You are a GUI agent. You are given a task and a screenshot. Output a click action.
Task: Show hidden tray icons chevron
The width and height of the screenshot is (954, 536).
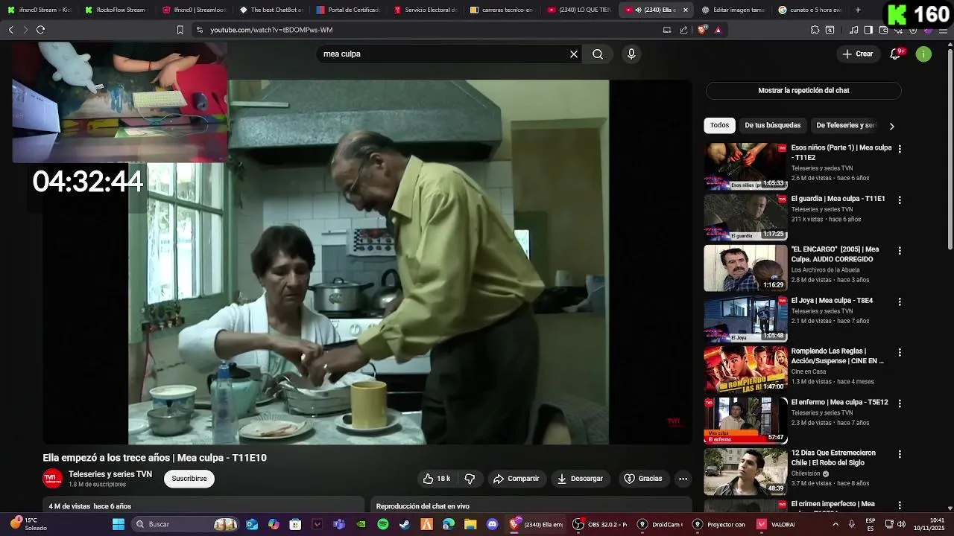[x=835, y=524]
